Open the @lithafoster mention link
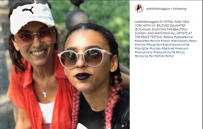 pyautogui.click(x=143, y=29)
